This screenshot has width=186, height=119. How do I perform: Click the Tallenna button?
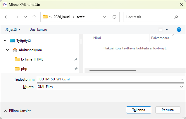[138, 110]
